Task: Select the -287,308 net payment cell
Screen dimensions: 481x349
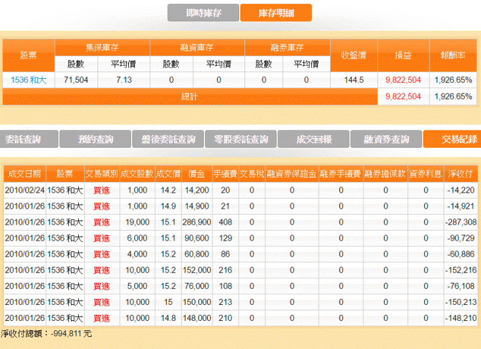Action: click(x=460, y=222)
